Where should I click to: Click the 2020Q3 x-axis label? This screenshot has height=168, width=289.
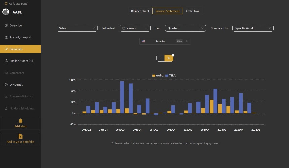coord(188,130)
